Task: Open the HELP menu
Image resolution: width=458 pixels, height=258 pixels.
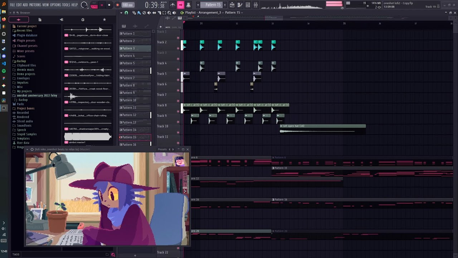Action: (74, 5)
